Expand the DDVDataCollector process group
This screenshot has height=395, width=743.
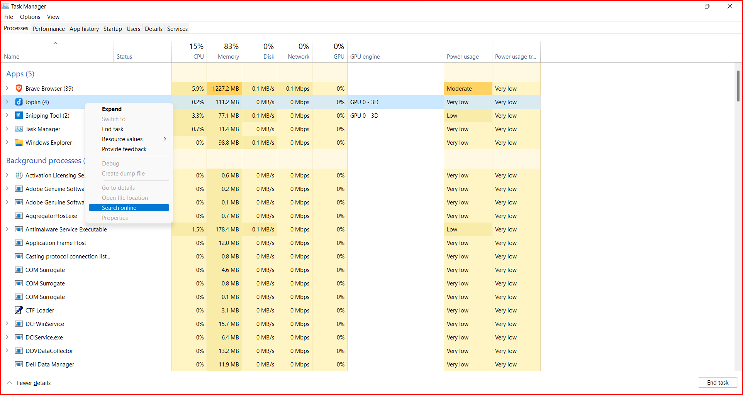pos(7,351)
